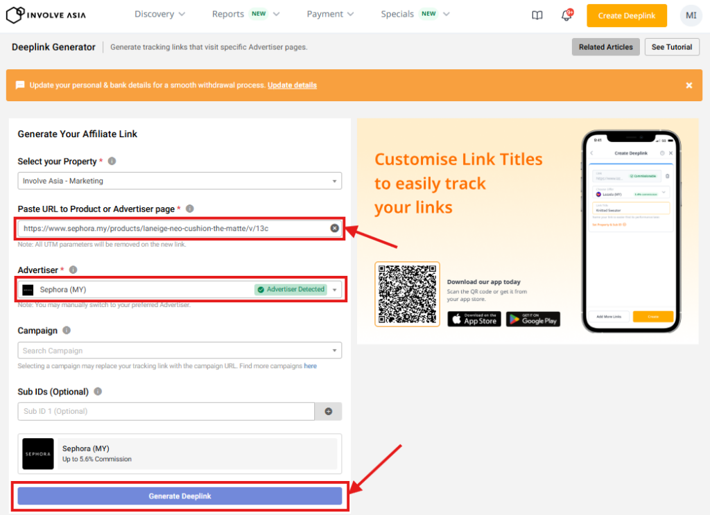This screenshot has height=515, width=710.
Task: Dismiss the orange update details banner
Action: 689,85
